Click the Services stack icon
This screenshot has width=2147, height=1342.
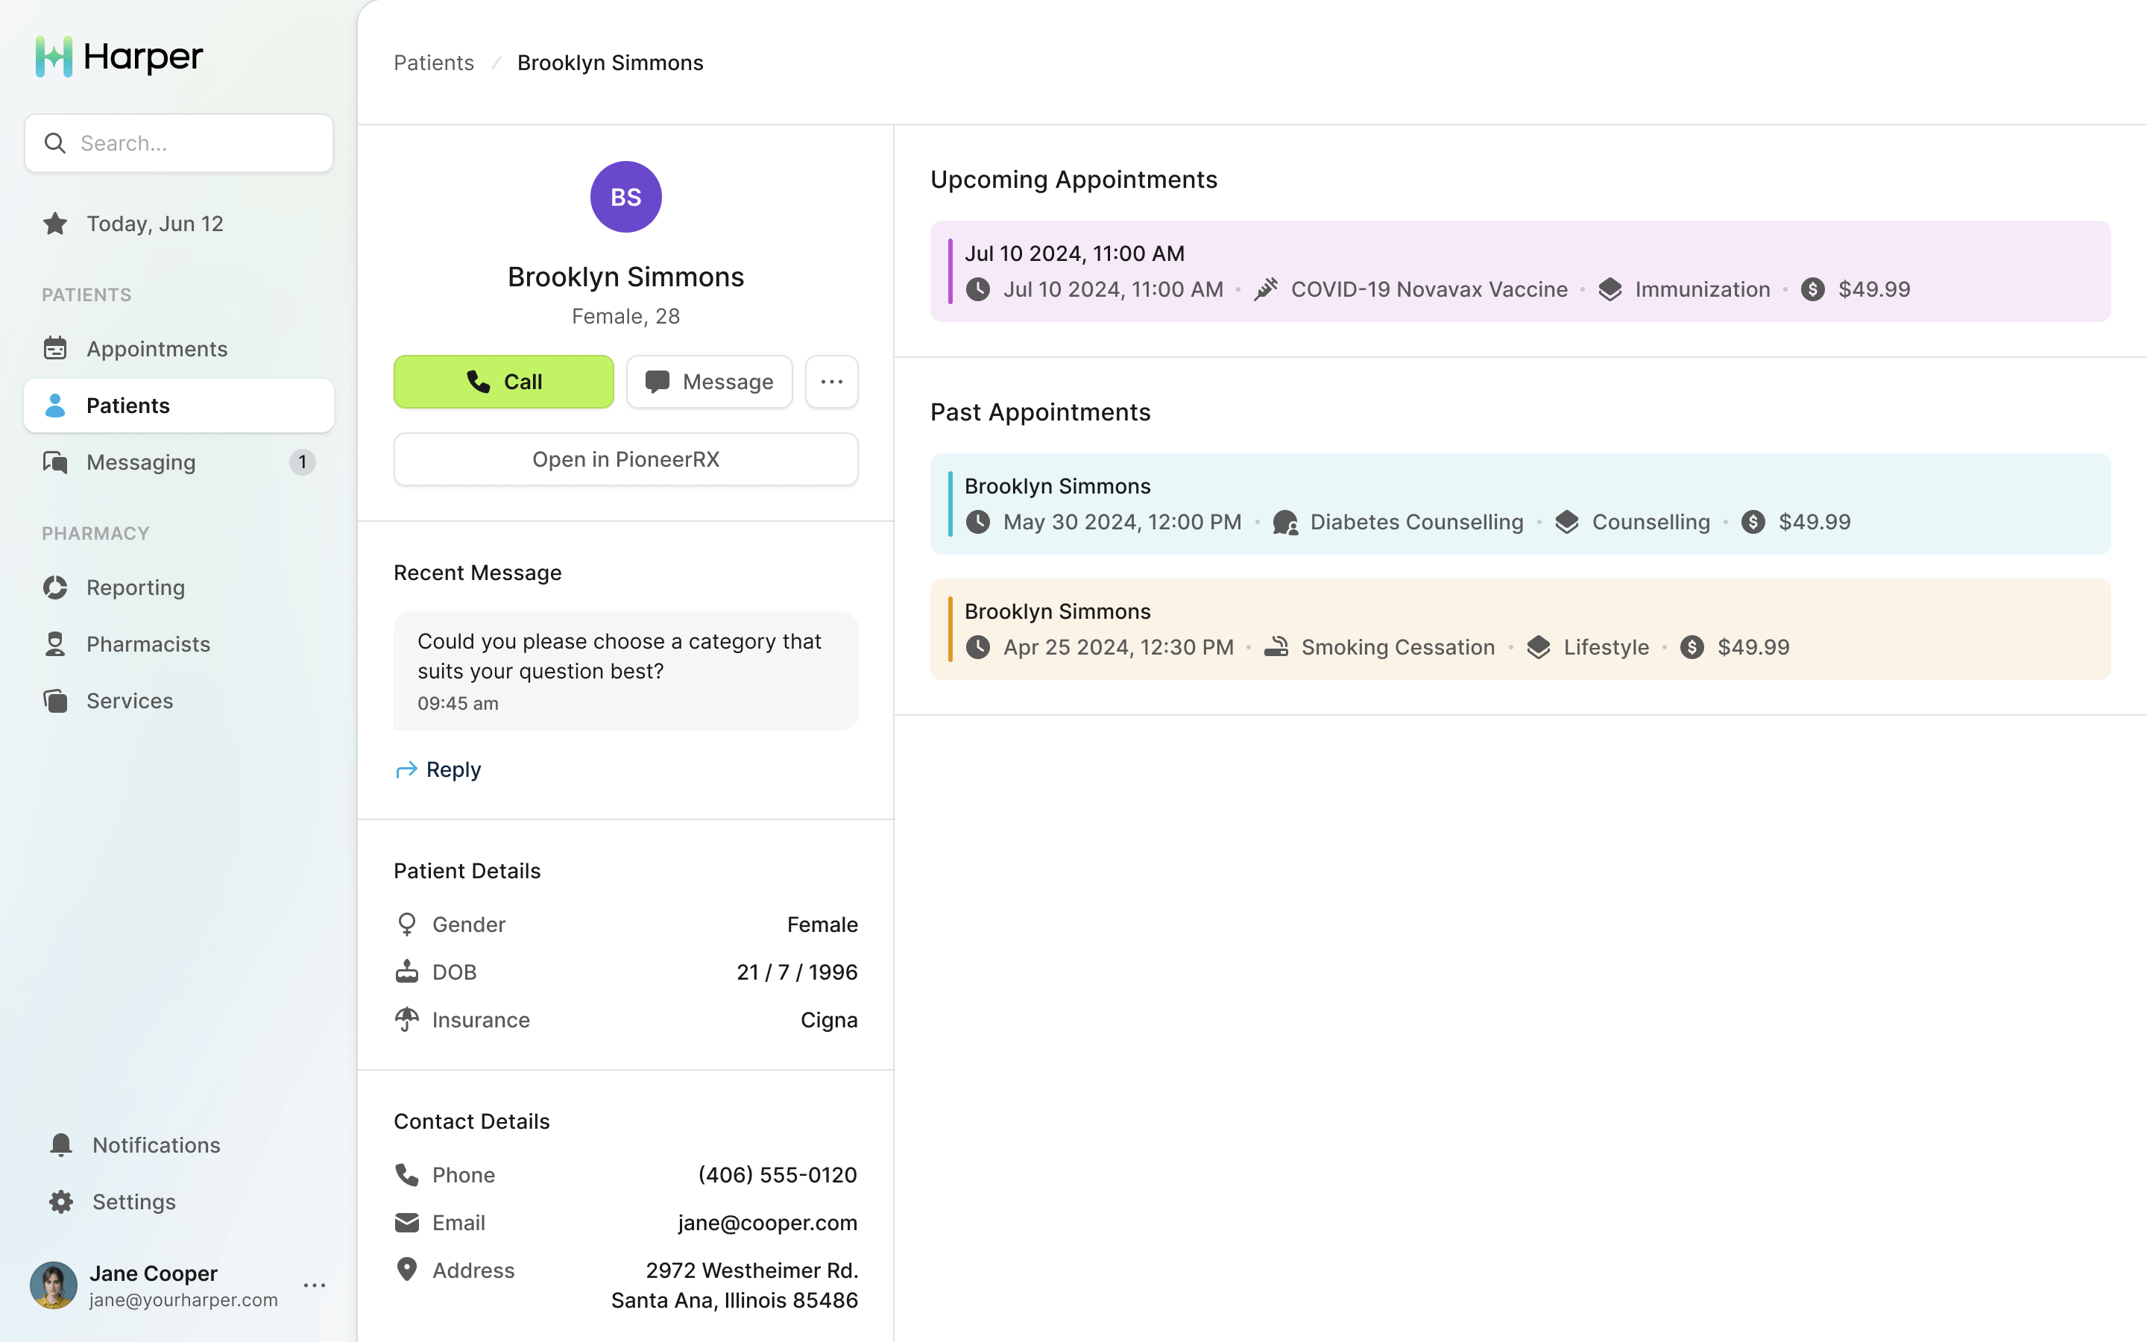coord(55,701)
